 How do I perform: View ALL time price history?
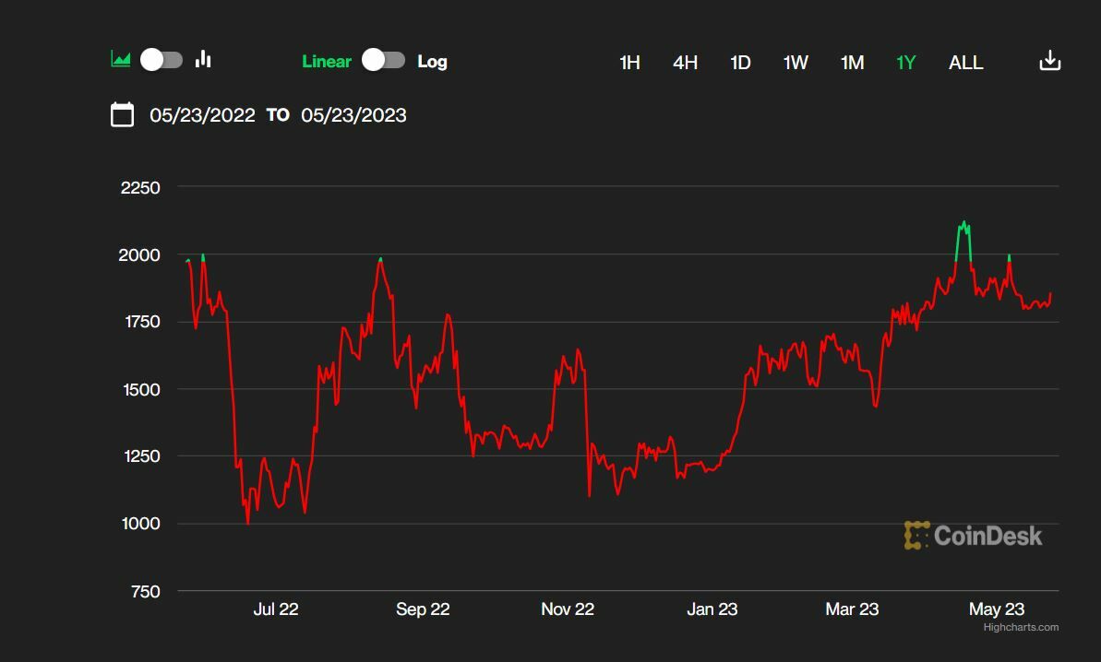[965, 63]
